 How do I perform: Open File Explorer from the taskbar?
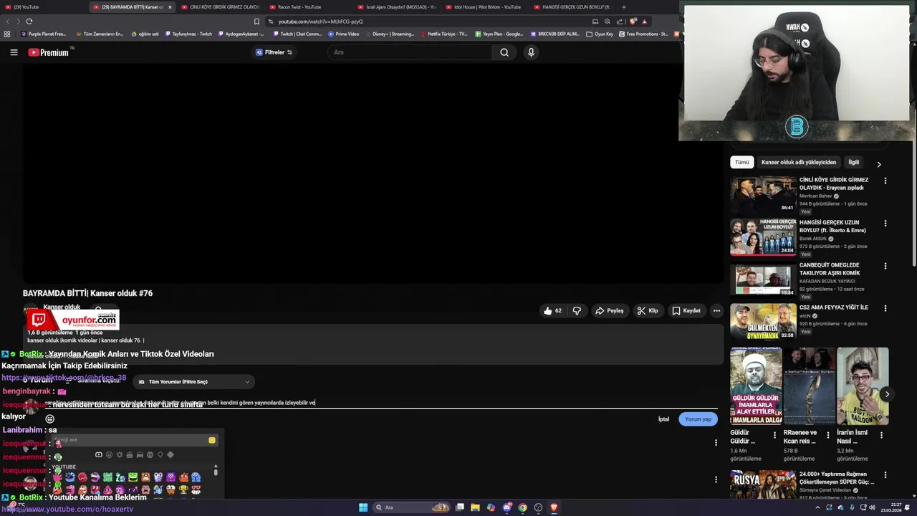coord(476,507)
